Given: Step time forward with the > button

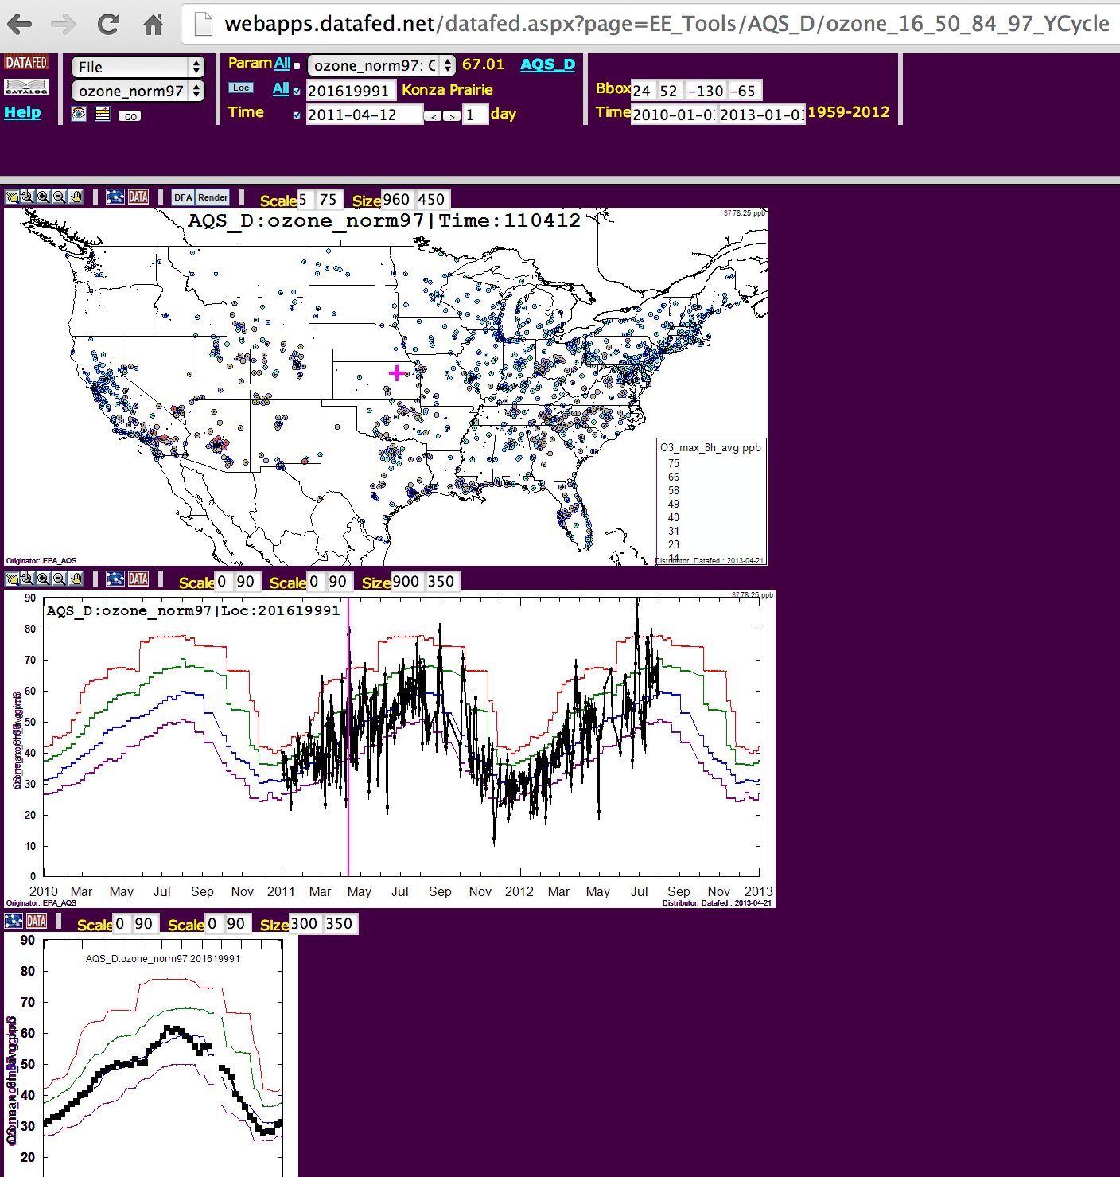Looking at the screenshot, I should tap(452, 116).
